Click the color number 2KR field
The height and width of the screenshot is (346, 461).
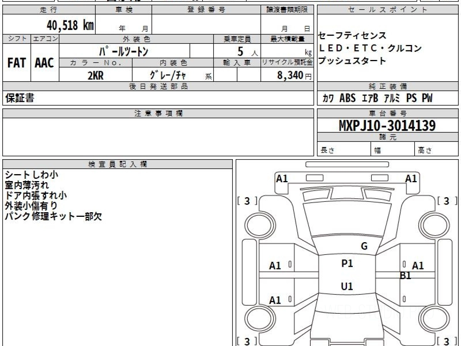pyautogui.click(x=96, y=76)
